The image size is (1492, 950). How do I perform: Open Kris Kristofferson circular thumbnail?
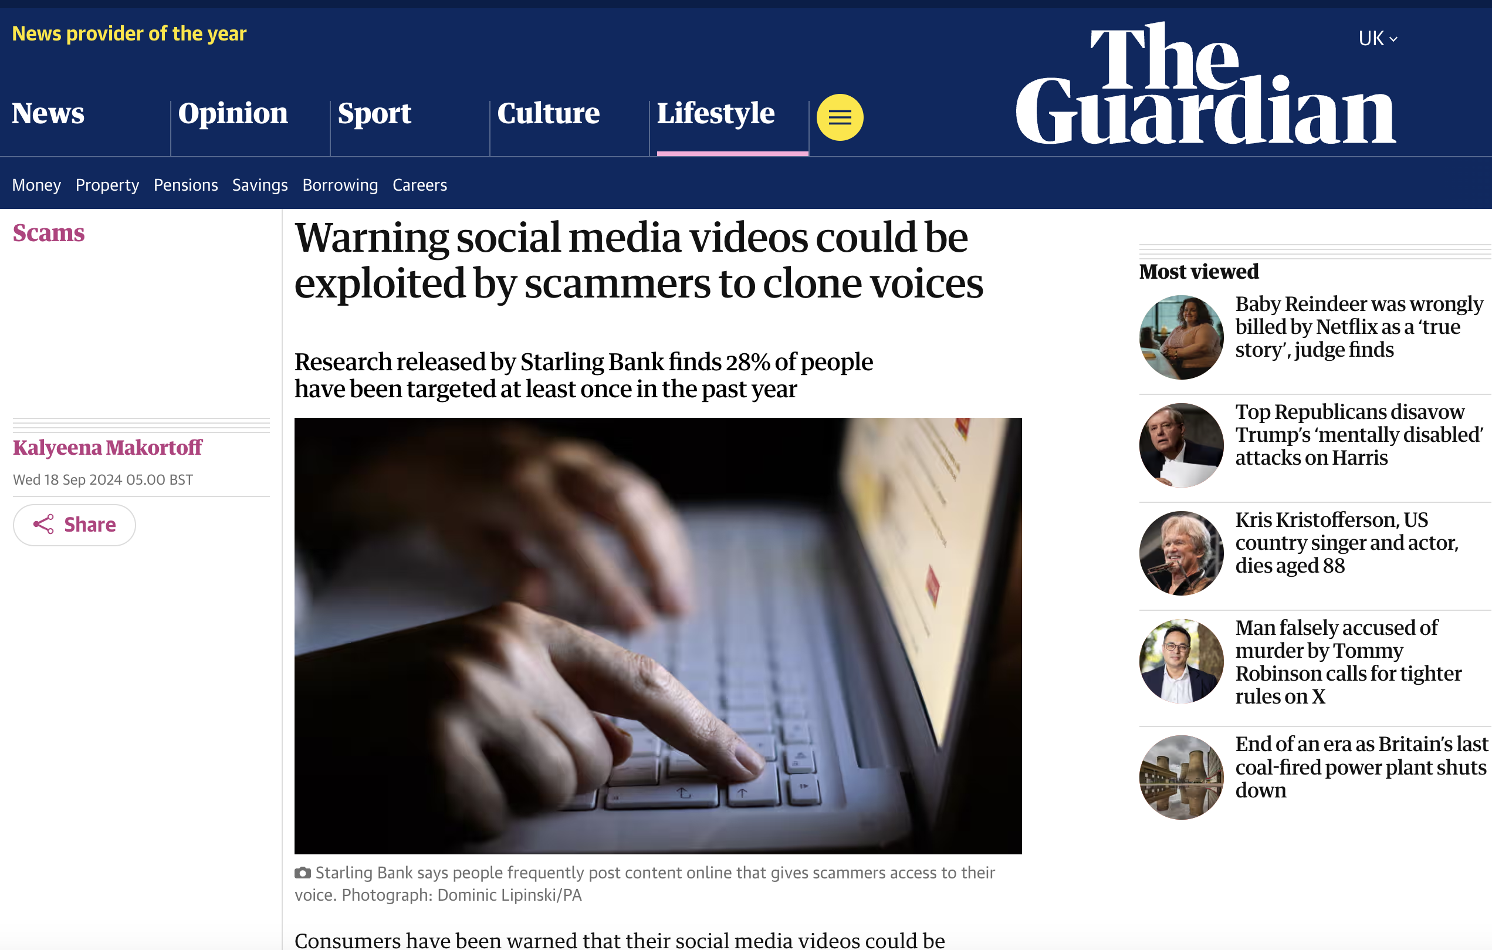(x=1181, y=553)
